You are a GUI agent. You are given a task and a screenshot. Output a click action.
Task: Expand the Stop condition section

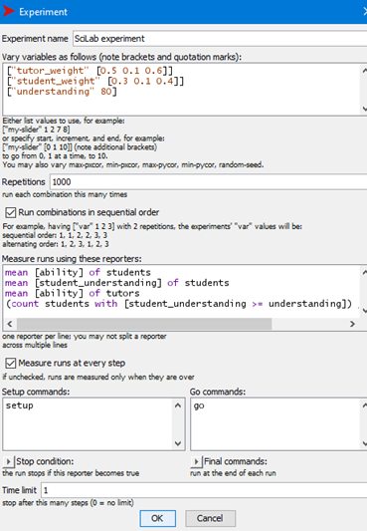pyautogui.click(x=8, y=461)
